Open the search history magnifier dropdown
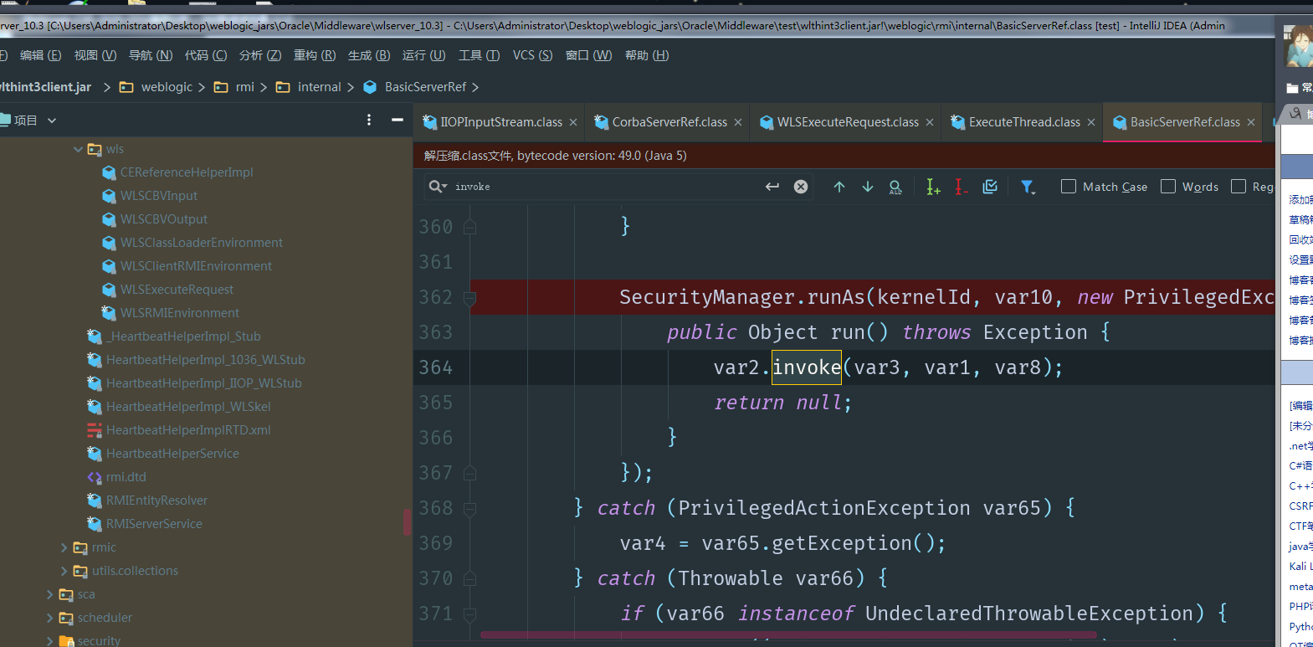 (x=438, y=187)
